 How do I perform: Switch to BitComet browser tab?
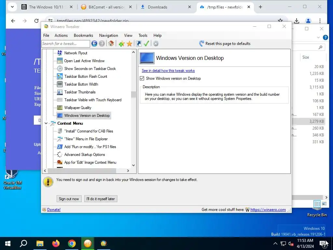click(106, 7)
